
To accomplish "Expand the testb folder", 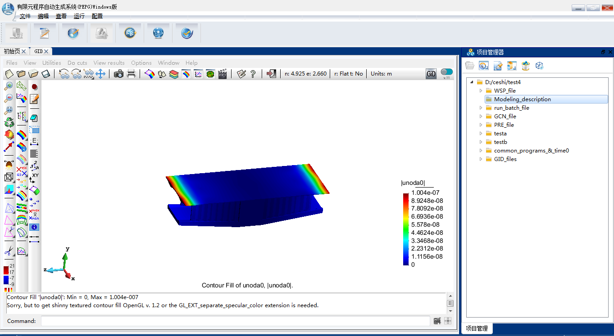I will [481, 142].
